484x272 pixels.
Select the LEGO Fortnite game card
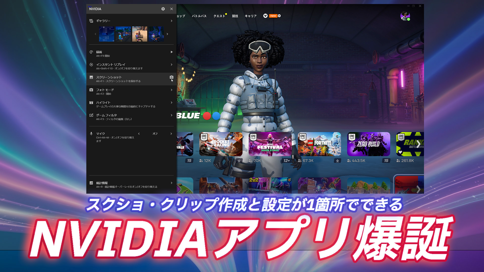point(319,144)
